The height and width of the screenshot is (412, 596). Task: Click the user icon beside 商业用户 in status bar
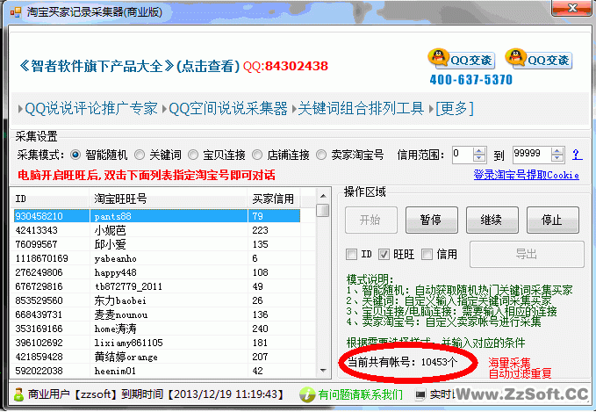(x=18, y=394)
